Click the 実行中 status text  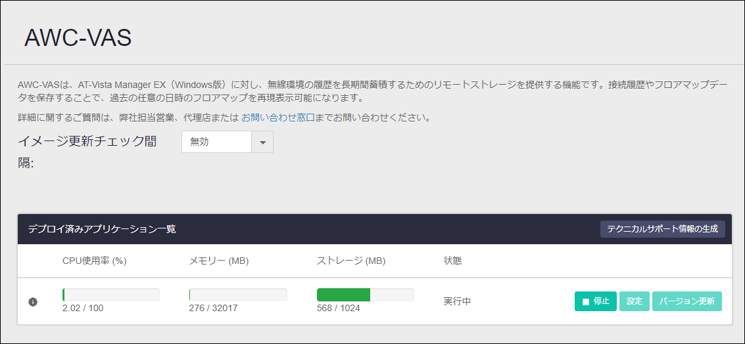coord(457,301)
